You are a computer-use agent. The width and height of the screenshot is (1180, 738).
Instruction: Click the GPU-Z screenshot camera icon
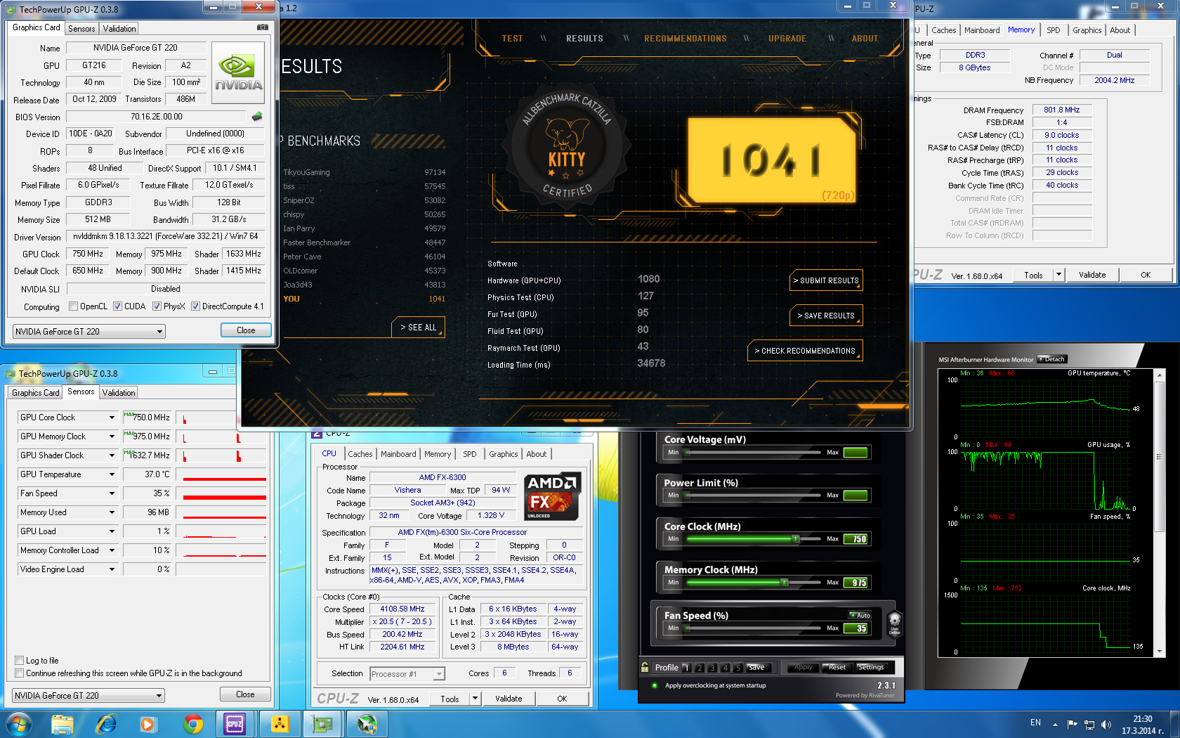pyautogui.click(x=262, y=27)
